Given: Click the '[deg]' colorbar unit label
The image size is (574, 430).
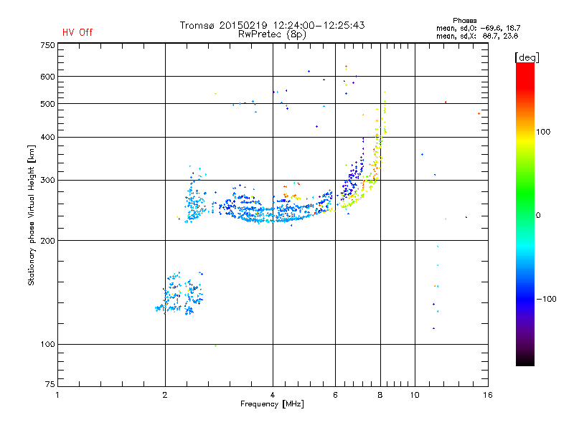Looking at the screenshot, I should coord(527,57).
